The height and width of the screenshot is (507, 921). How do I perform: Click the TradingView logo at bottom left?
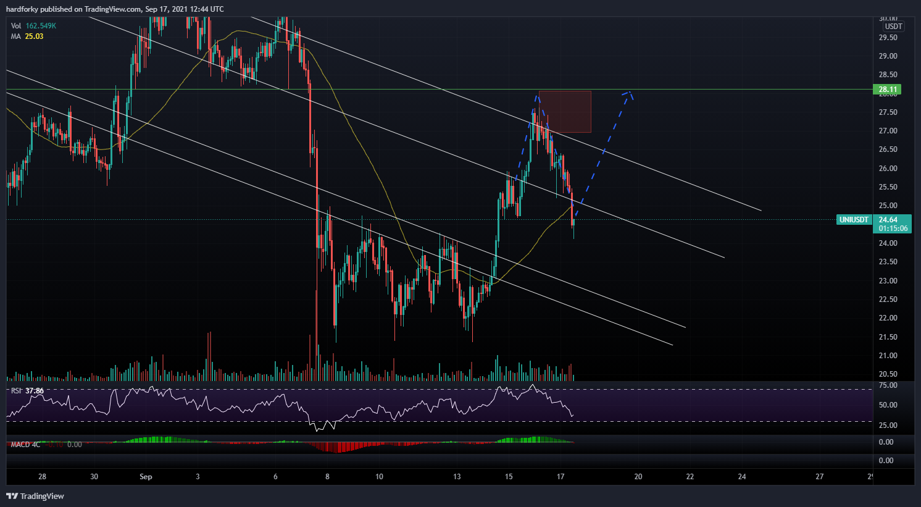point(35,496)
